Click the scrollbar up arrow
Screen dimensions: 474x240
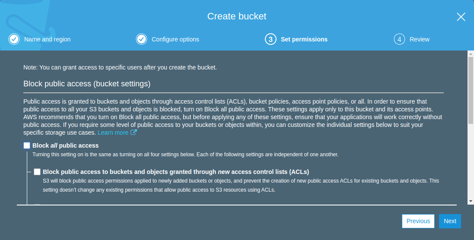point(471,54)
